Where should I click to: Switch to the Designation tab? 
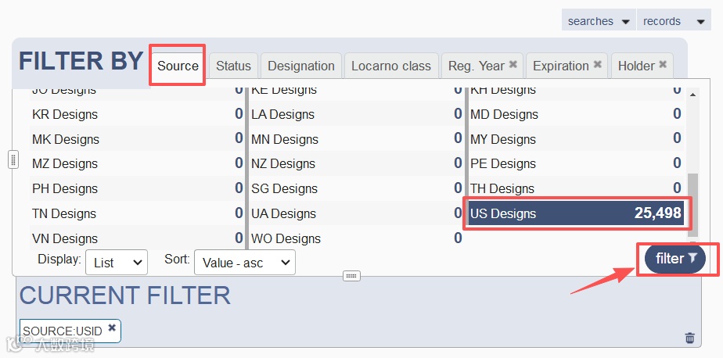coord(301,66)
